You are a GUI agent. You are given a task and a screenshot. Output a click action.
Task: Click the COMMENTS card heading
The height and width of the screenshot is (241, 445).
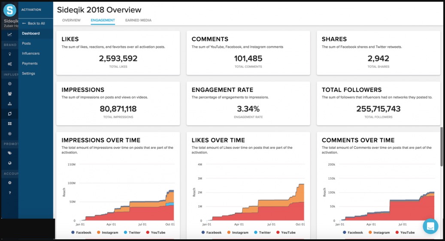210,39
